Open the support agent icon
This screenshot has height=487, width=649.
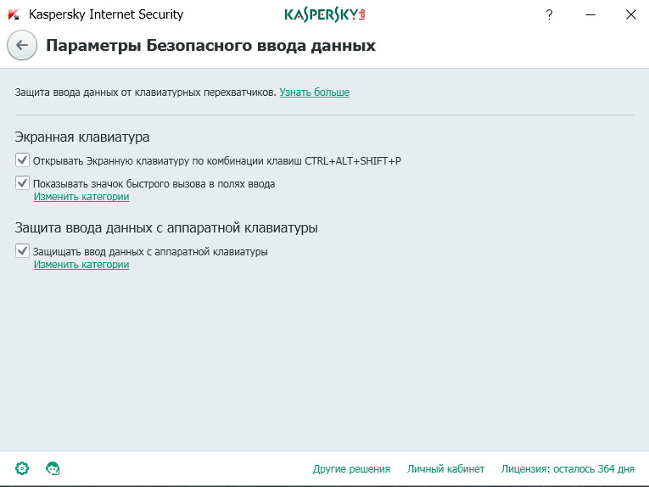tap(53, 468)
